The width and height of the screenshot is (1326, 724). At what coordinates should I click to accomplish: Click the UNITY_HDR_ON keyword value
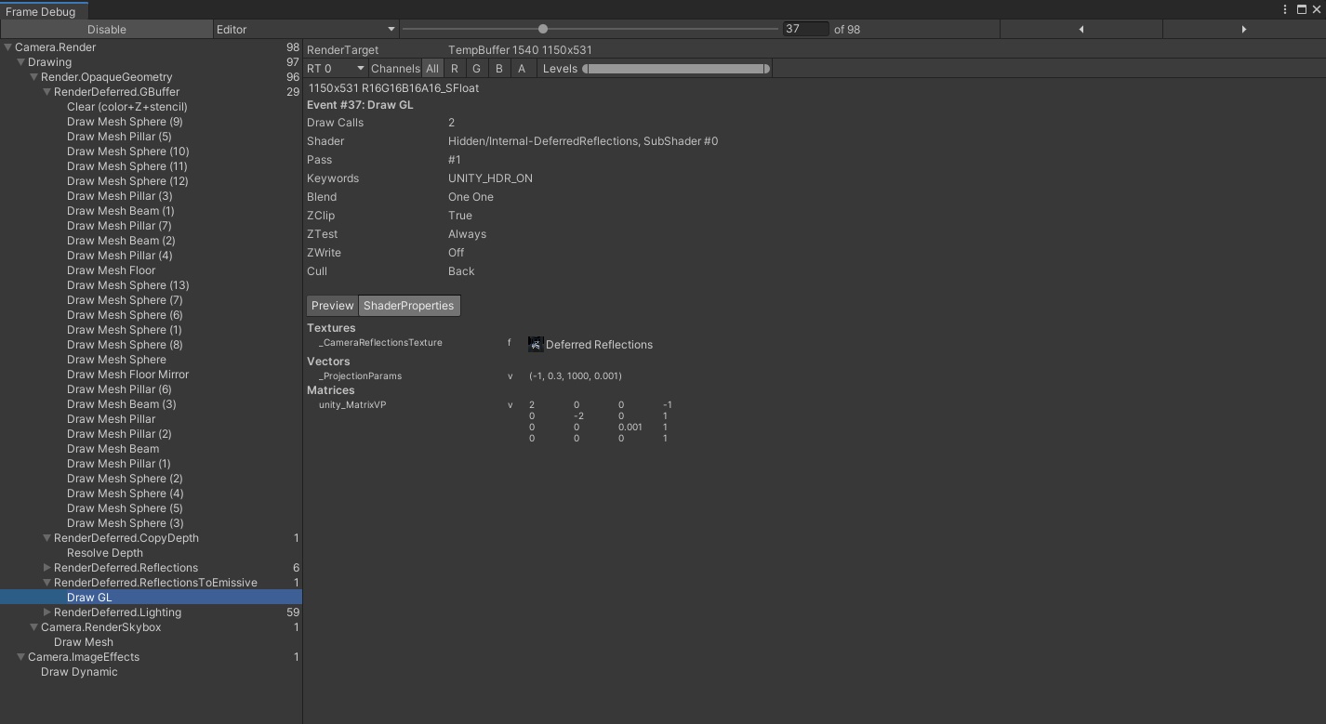point(490,178)
